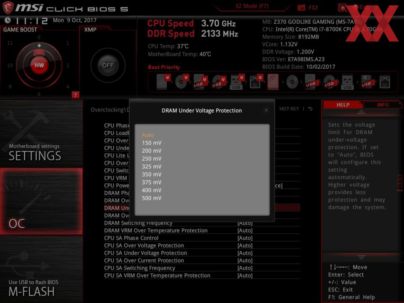The width and height of the screenshot is (404, 303).
Task: Choose 400 mV option
Action: point(151,190)
